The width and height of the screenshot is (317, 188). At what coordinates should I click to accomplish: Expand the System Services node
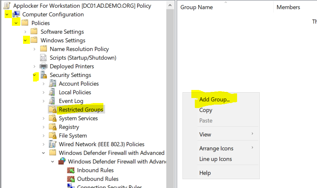pos(44,118)
